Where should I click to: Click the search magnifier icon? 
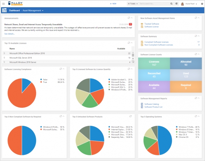click(x=172, y=4)
